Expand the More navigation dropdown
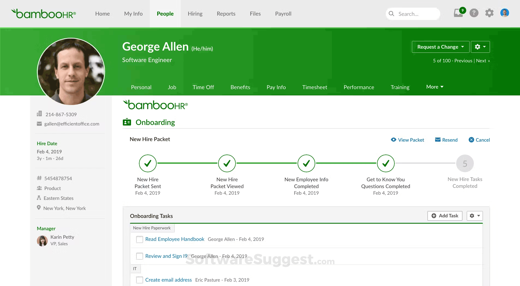Image resolution: width=520 pixels, height=286 pixels. 435,87
